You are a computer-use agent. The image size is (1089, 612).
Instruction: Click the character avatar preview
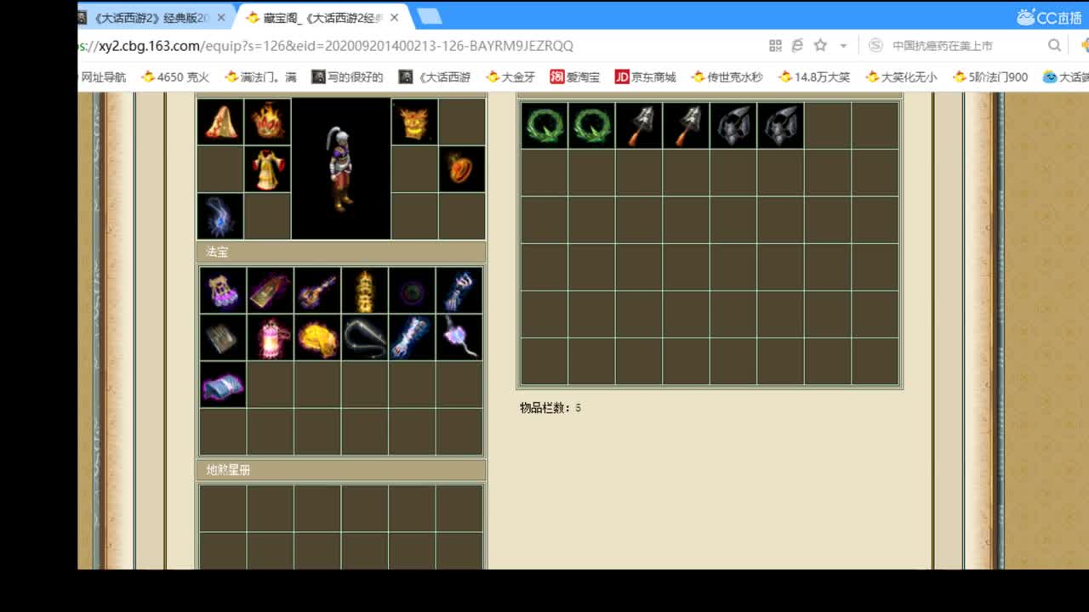click(341, 169)
